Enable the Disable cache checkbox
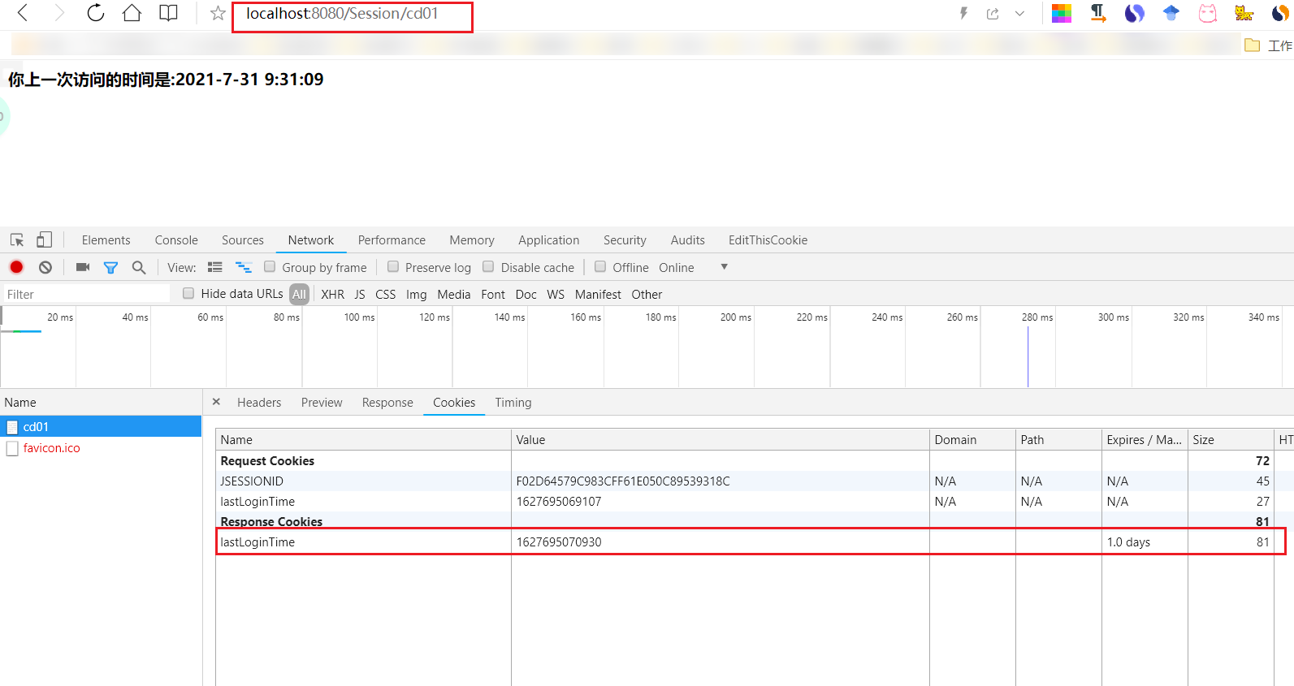The height and width of the screenshot is (686, 1294). (x=488, y=267)
